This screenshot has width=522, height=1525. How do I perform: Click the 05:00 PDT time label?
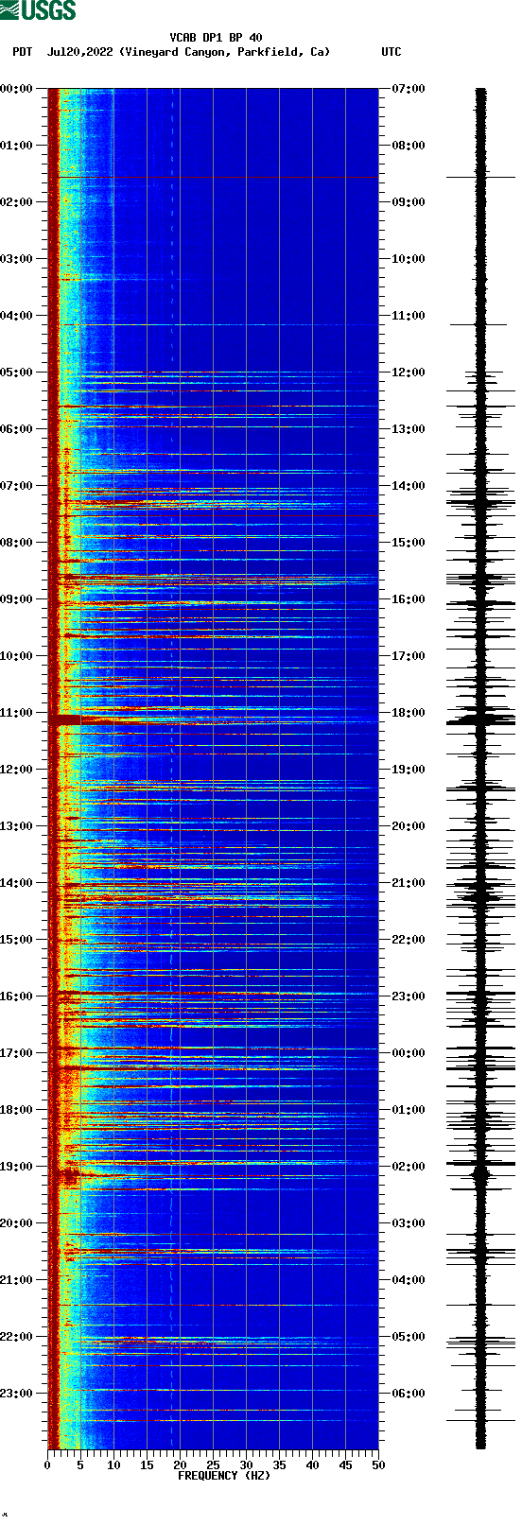(16, 373)
